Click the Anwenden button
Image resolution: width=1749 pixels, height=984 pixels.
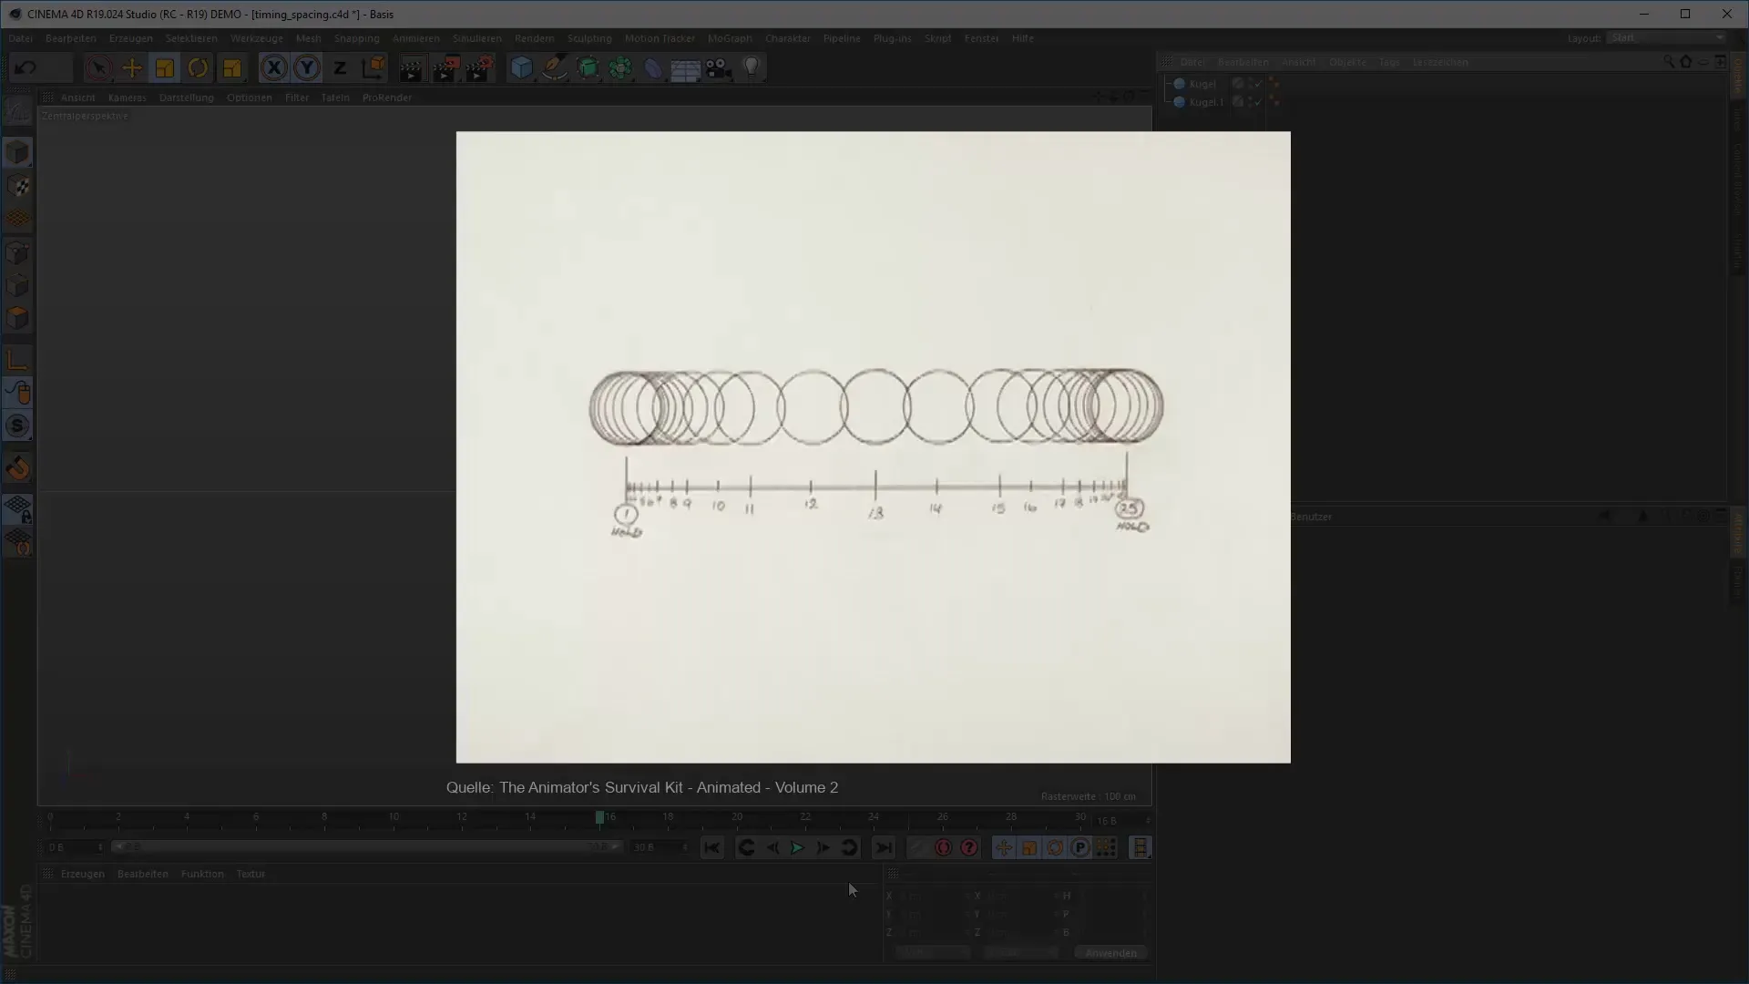coord(1111,953)
